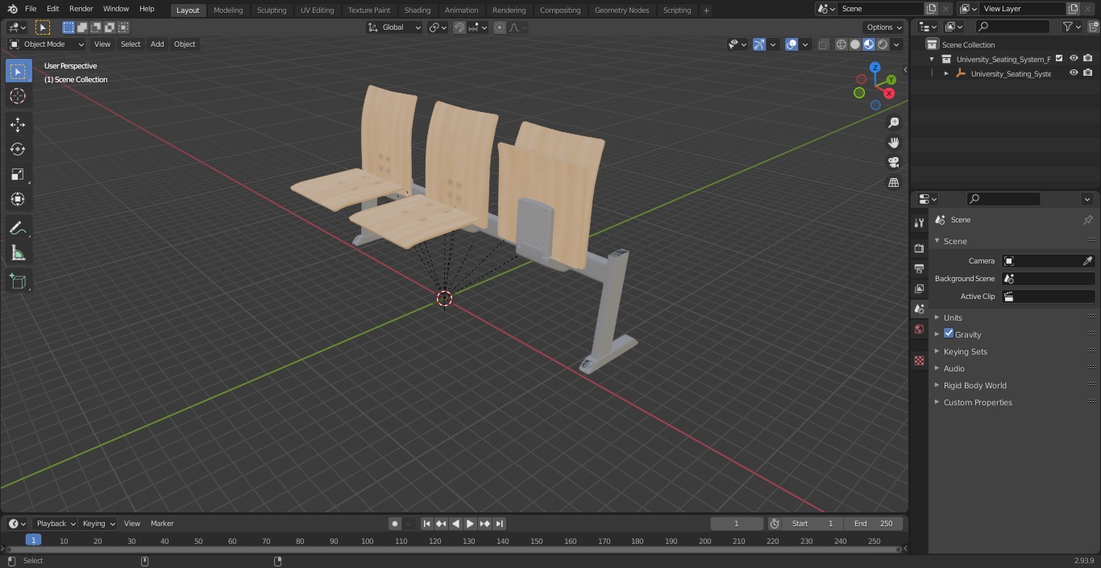Toggle X-ray view
This screenshot has width=1101, height=568.
823,44
